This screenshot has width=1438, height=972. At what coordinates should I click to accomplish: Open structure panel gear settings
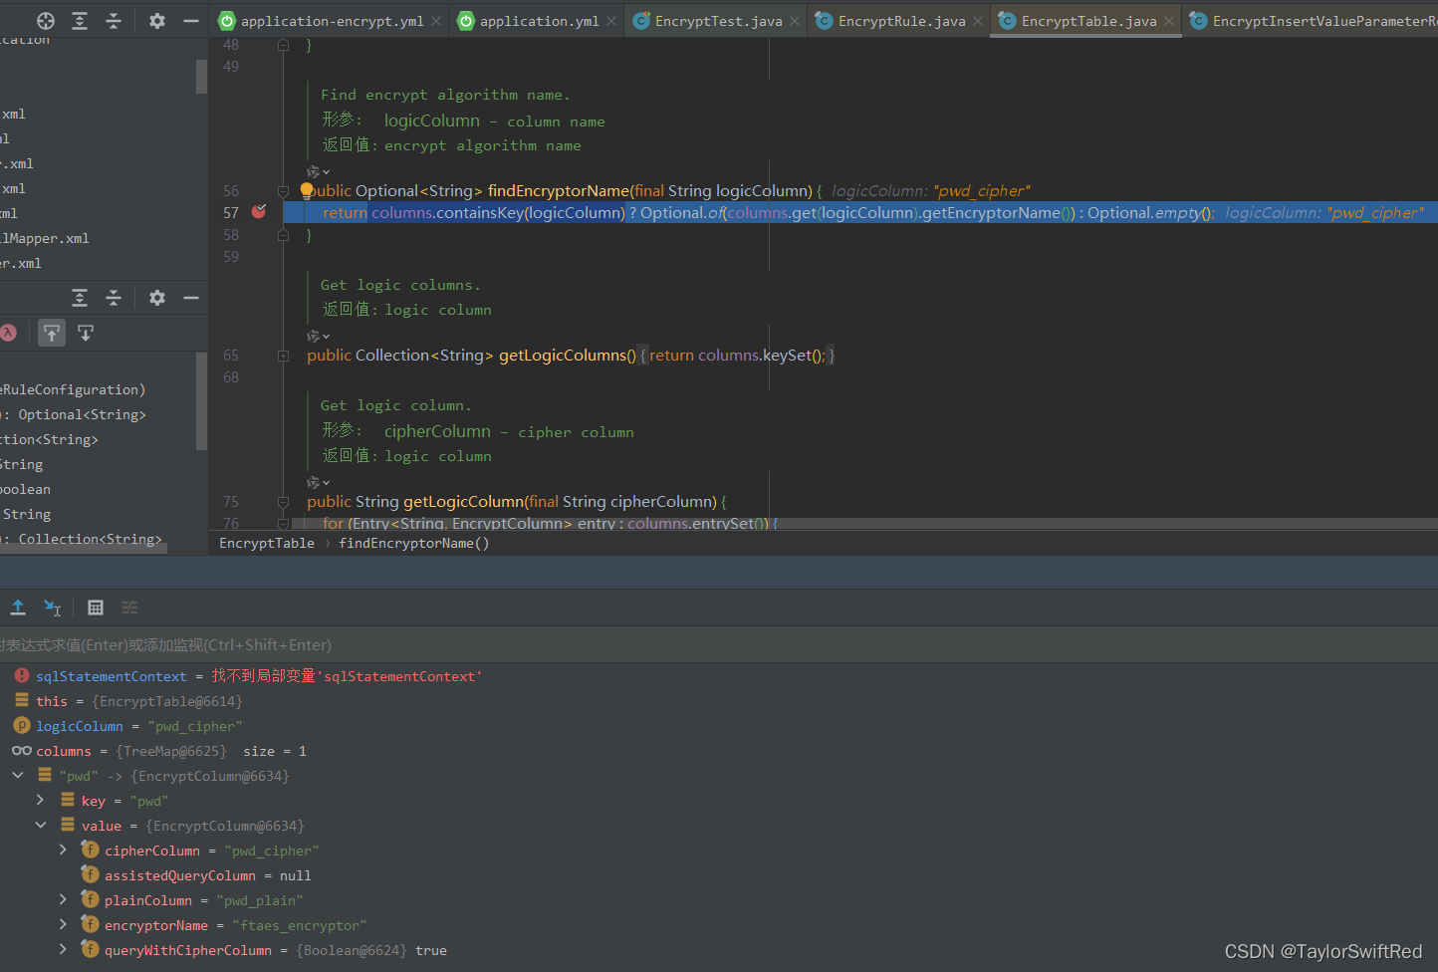pos(157,298)
